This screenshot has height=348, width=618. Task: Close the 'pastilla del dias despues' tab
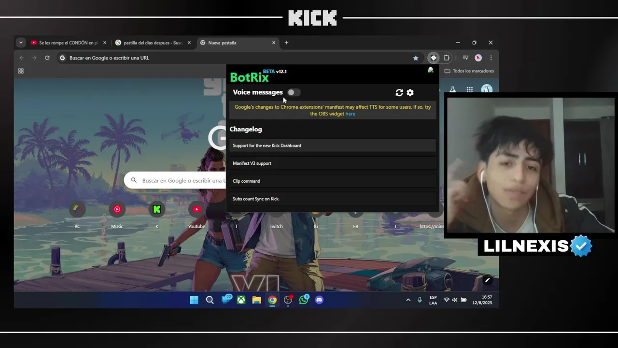click(189, 43)
